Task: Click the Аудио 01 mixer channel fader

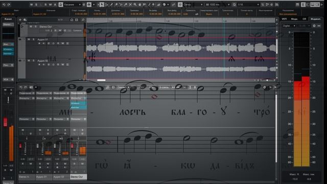Action: click(x=38, y=146)
